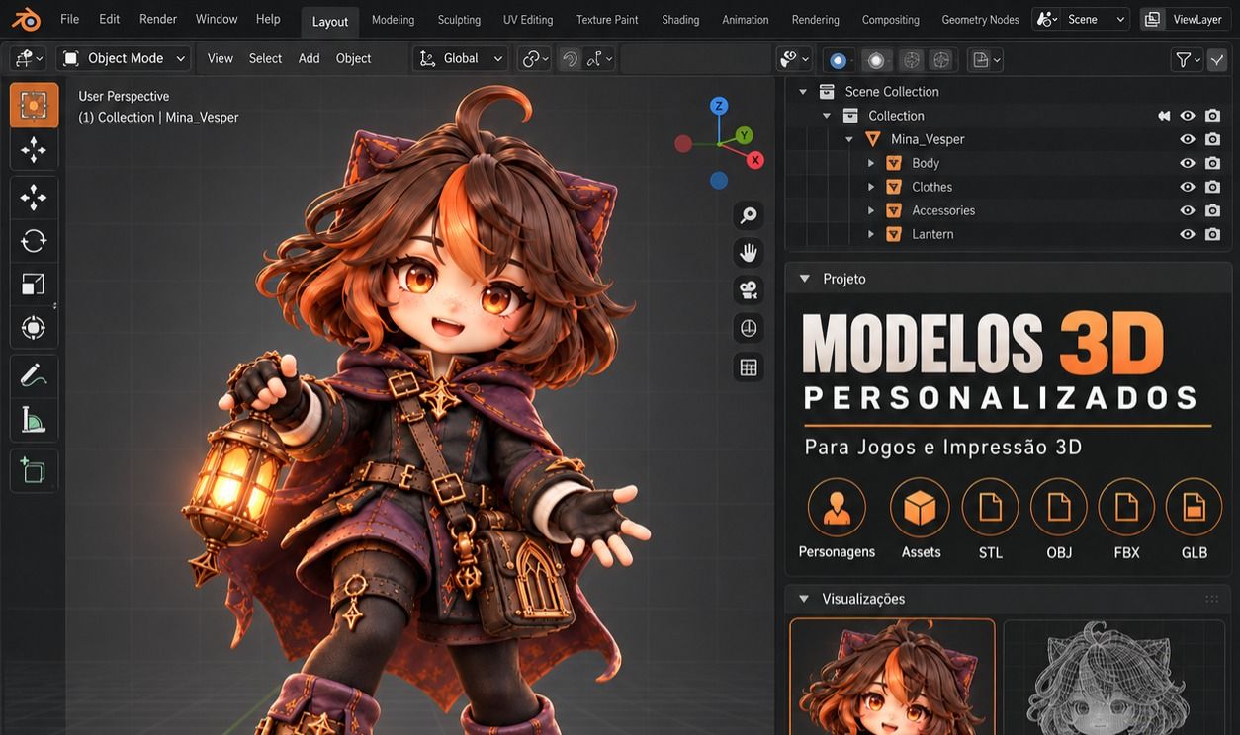Open the Edit menu
The width and height of the screenshot is (1240, 735).
point(109,19)
